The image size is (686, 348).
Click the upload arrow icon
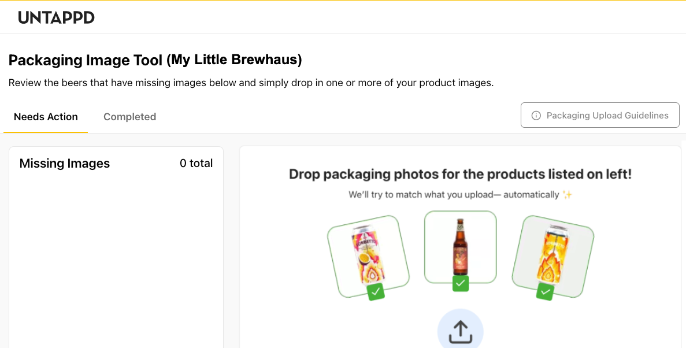(x=460, y=331)
